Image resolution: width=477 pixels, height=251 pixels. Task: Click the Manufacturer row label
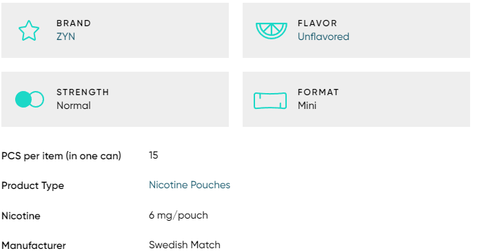click(34, 245)
